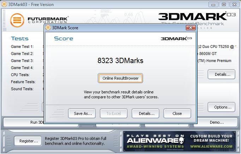
Task: Click the 3DMark Score dialog title icon
Action: (x=48, y=28)
